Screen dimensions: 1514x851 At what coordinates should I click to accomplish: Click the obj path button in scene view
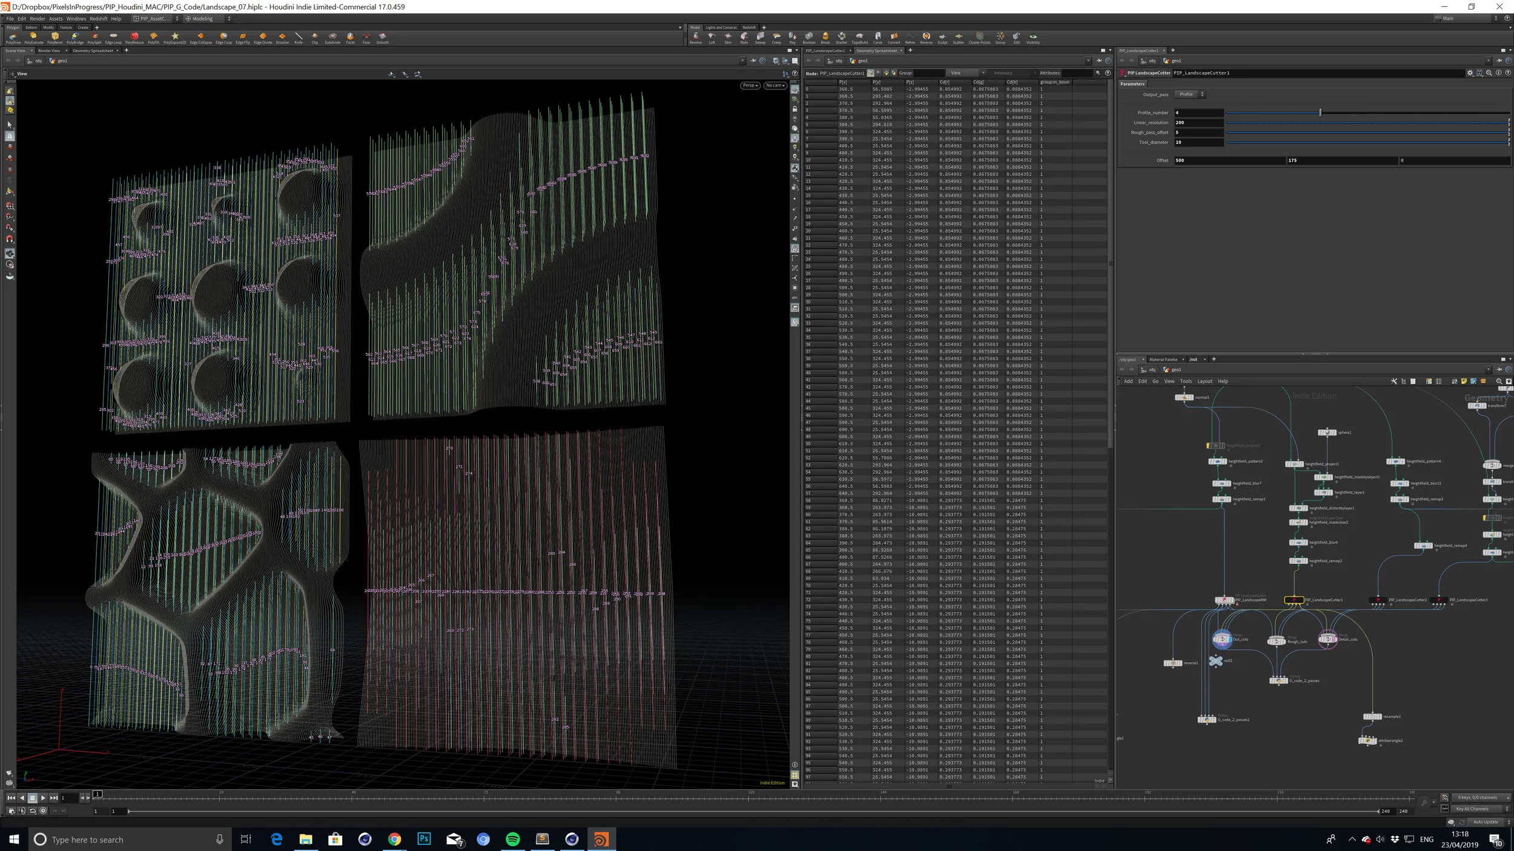35,61
